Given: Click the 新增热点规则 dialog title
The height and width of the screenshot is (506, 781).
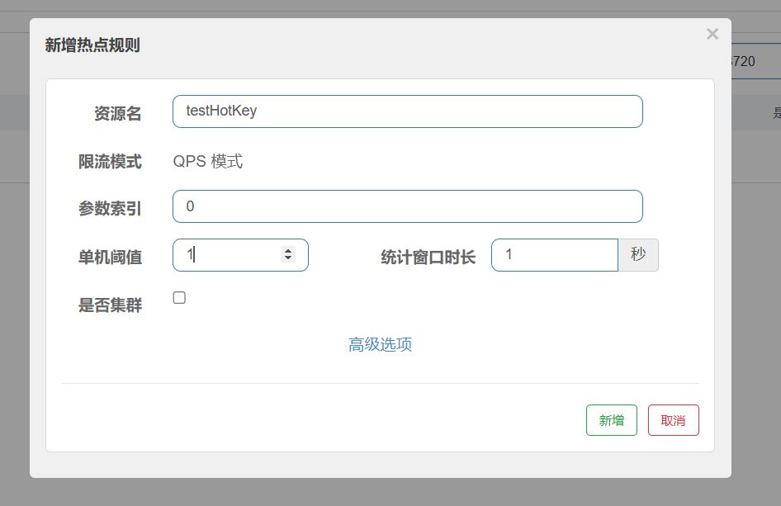Looking at the screenshot, I should click(92, 45).
